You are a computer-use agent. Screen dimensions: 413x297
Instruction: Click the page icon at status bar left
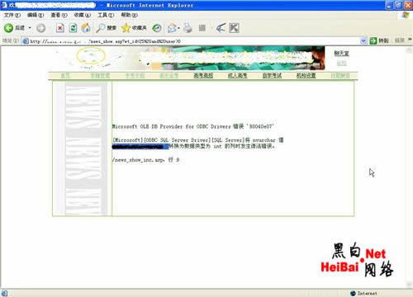click(4, 293)
